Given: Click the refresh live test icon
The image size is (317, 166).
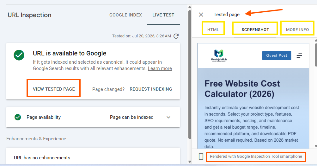Looking at the screenshot, I should (176, 36).
